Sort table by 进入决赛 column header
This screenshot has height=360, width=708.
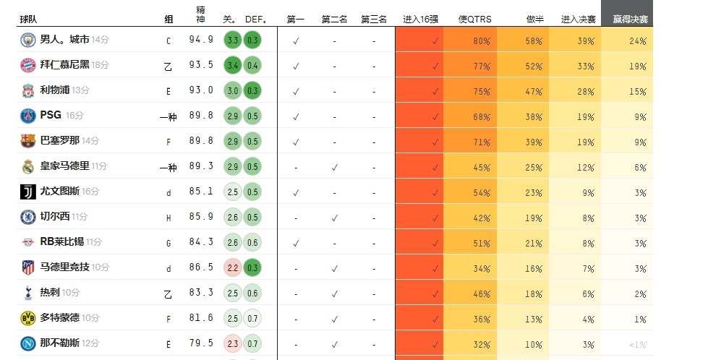(578, 20)
